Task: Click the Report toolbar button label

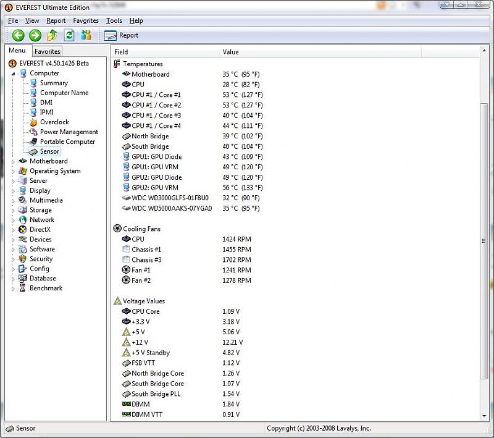Action: pyautogui.click(x=128, y=35)
